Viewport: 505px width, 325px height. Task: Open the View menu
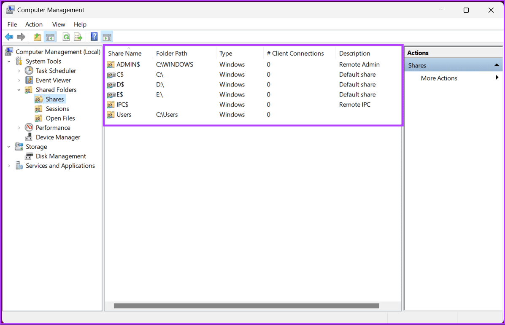pos(58,24)
